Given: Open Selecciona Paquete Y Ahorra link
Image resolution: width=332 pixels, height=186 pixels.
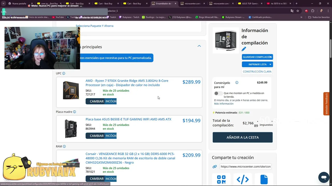Looking at the screenshot, I should tap(94, 26).
